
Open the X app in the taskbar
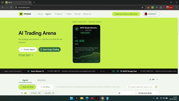[x=77, y=98]
